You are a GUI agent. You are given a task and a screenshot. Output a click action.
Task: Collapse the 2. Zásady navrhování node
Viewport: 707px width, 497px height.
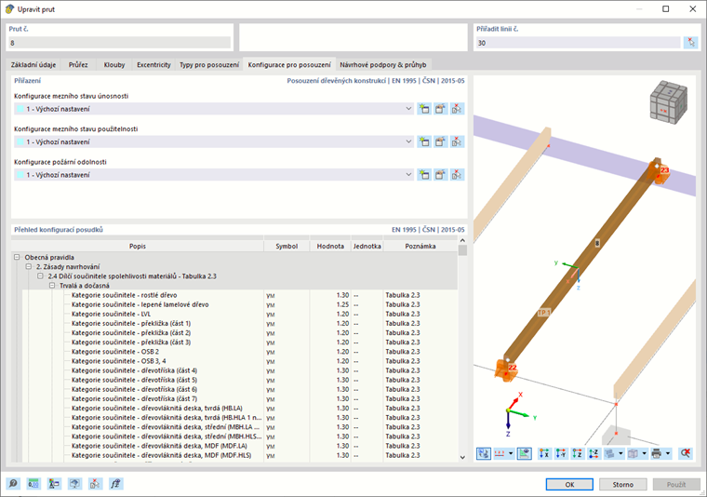29,266
